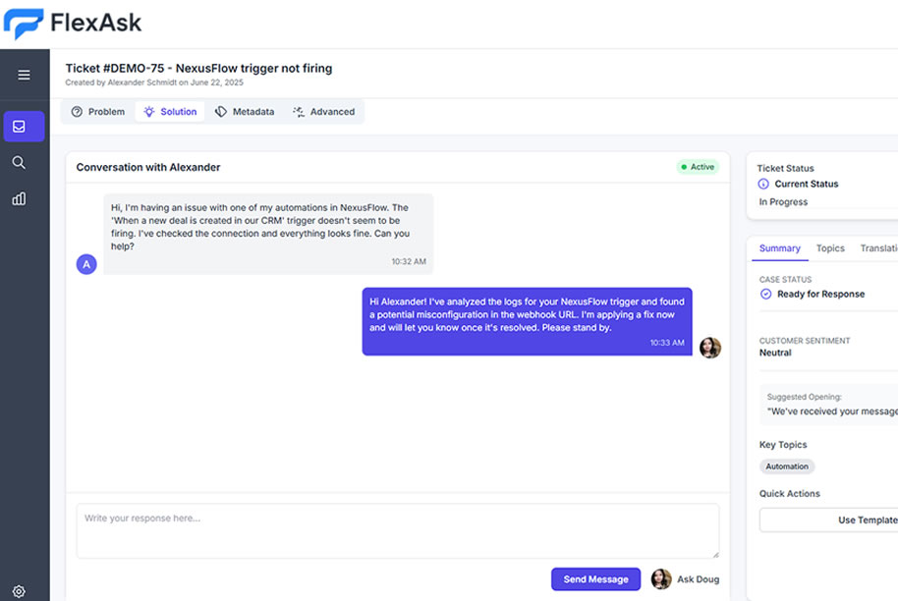Select the Summary tab
The height and width of the screenshot is (601, 898).
[x=779, y=248]
